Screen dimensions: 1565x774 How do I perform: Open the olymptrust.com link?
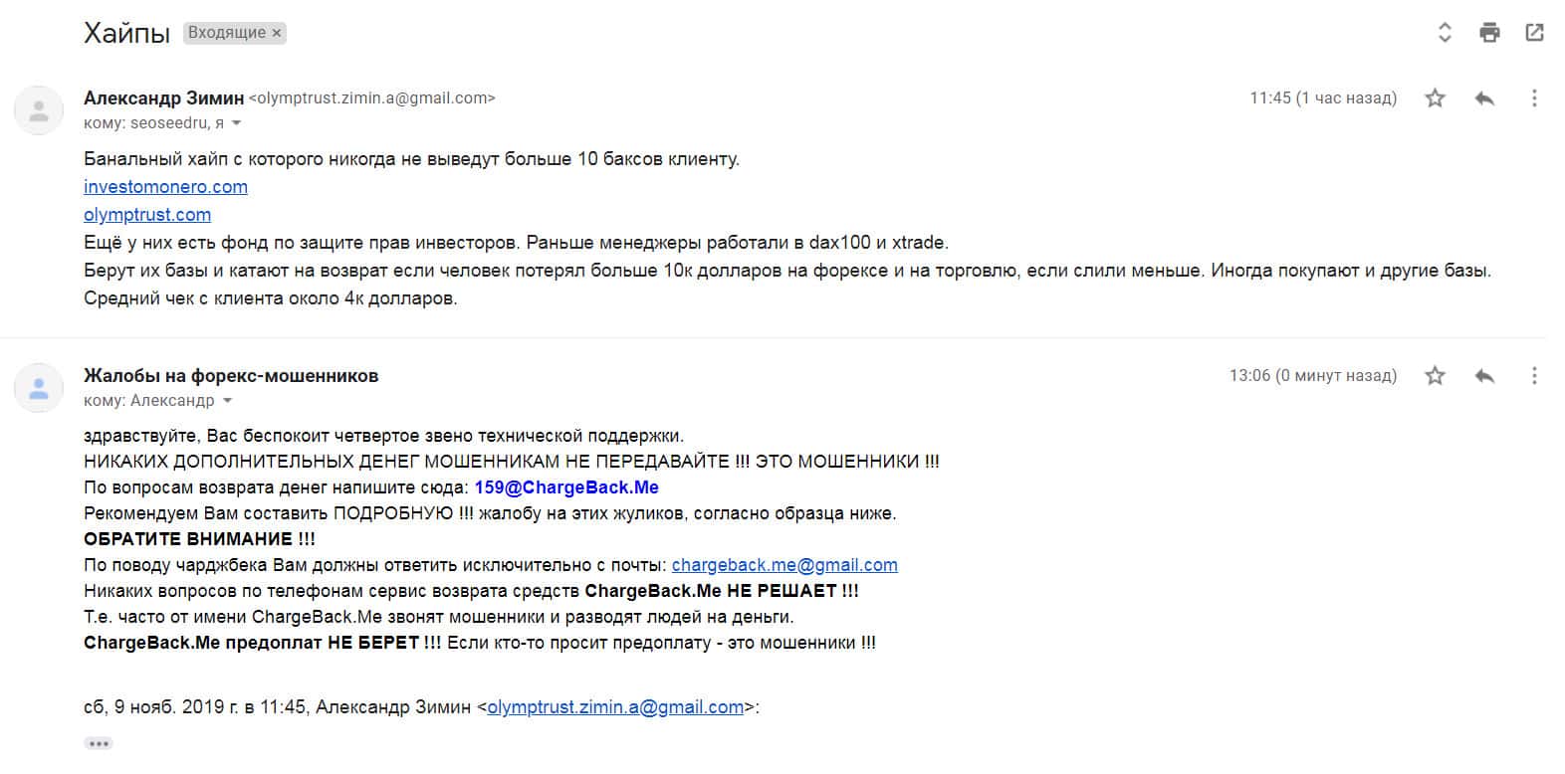pos(147,214)
